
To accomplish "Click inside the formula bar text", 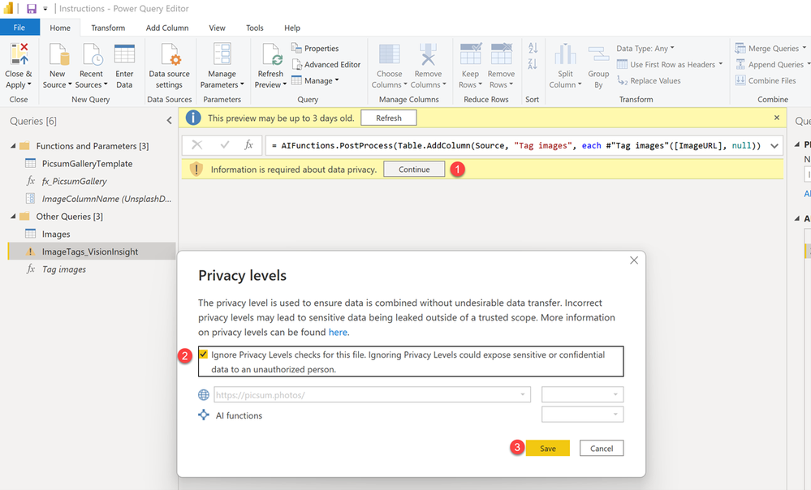I will pos(517,146).
